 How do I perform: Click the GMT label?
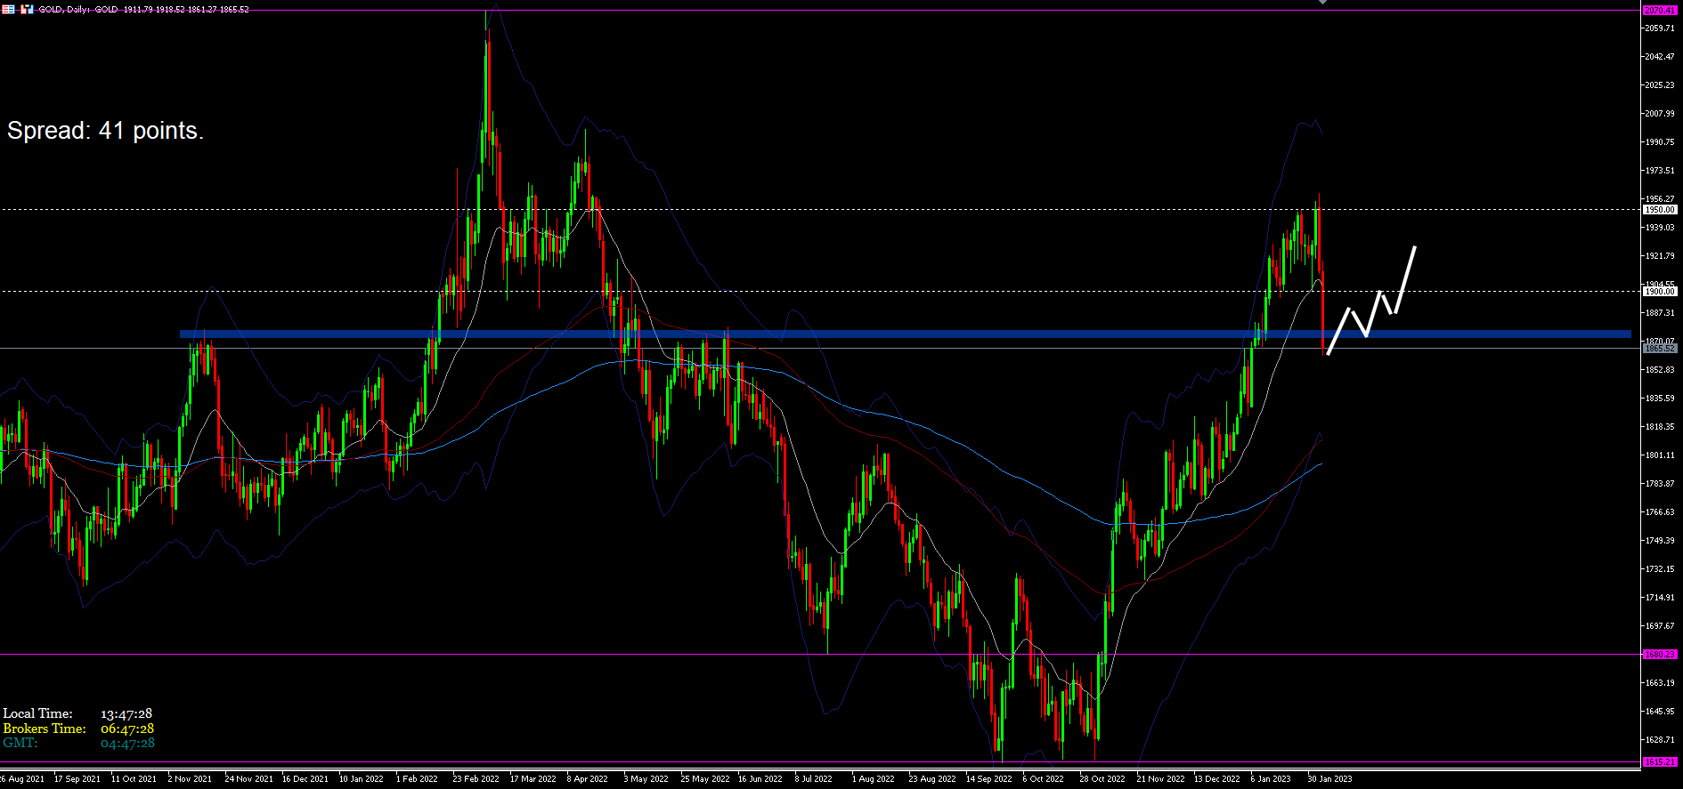point(20,743)
